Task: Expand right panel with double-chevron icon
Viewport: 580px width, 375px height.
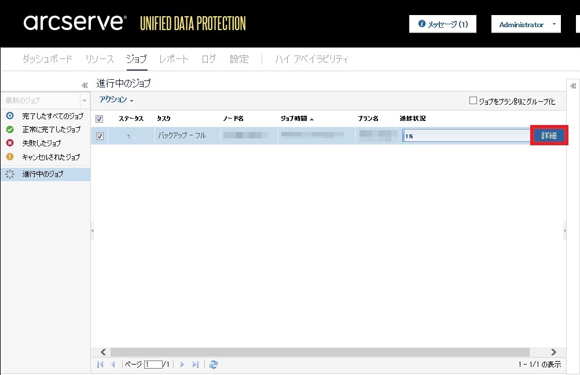Action: point(573,86)
